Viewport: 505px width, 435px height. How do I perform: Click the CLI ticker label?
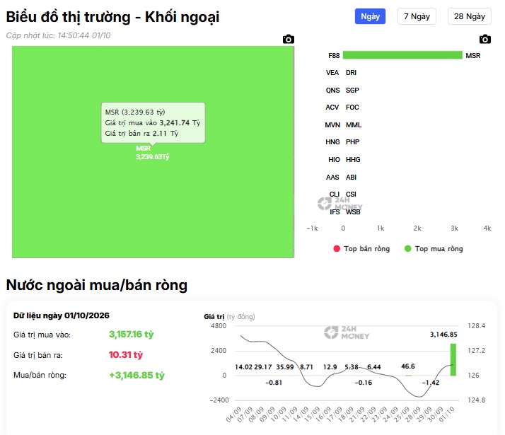coord(335,194)
